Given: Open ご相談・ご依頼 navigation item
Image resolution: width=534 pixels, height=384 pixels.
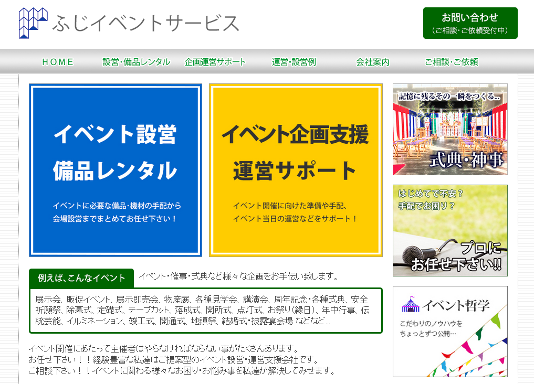Looking at the screenshot, I should tap(450, 62).
